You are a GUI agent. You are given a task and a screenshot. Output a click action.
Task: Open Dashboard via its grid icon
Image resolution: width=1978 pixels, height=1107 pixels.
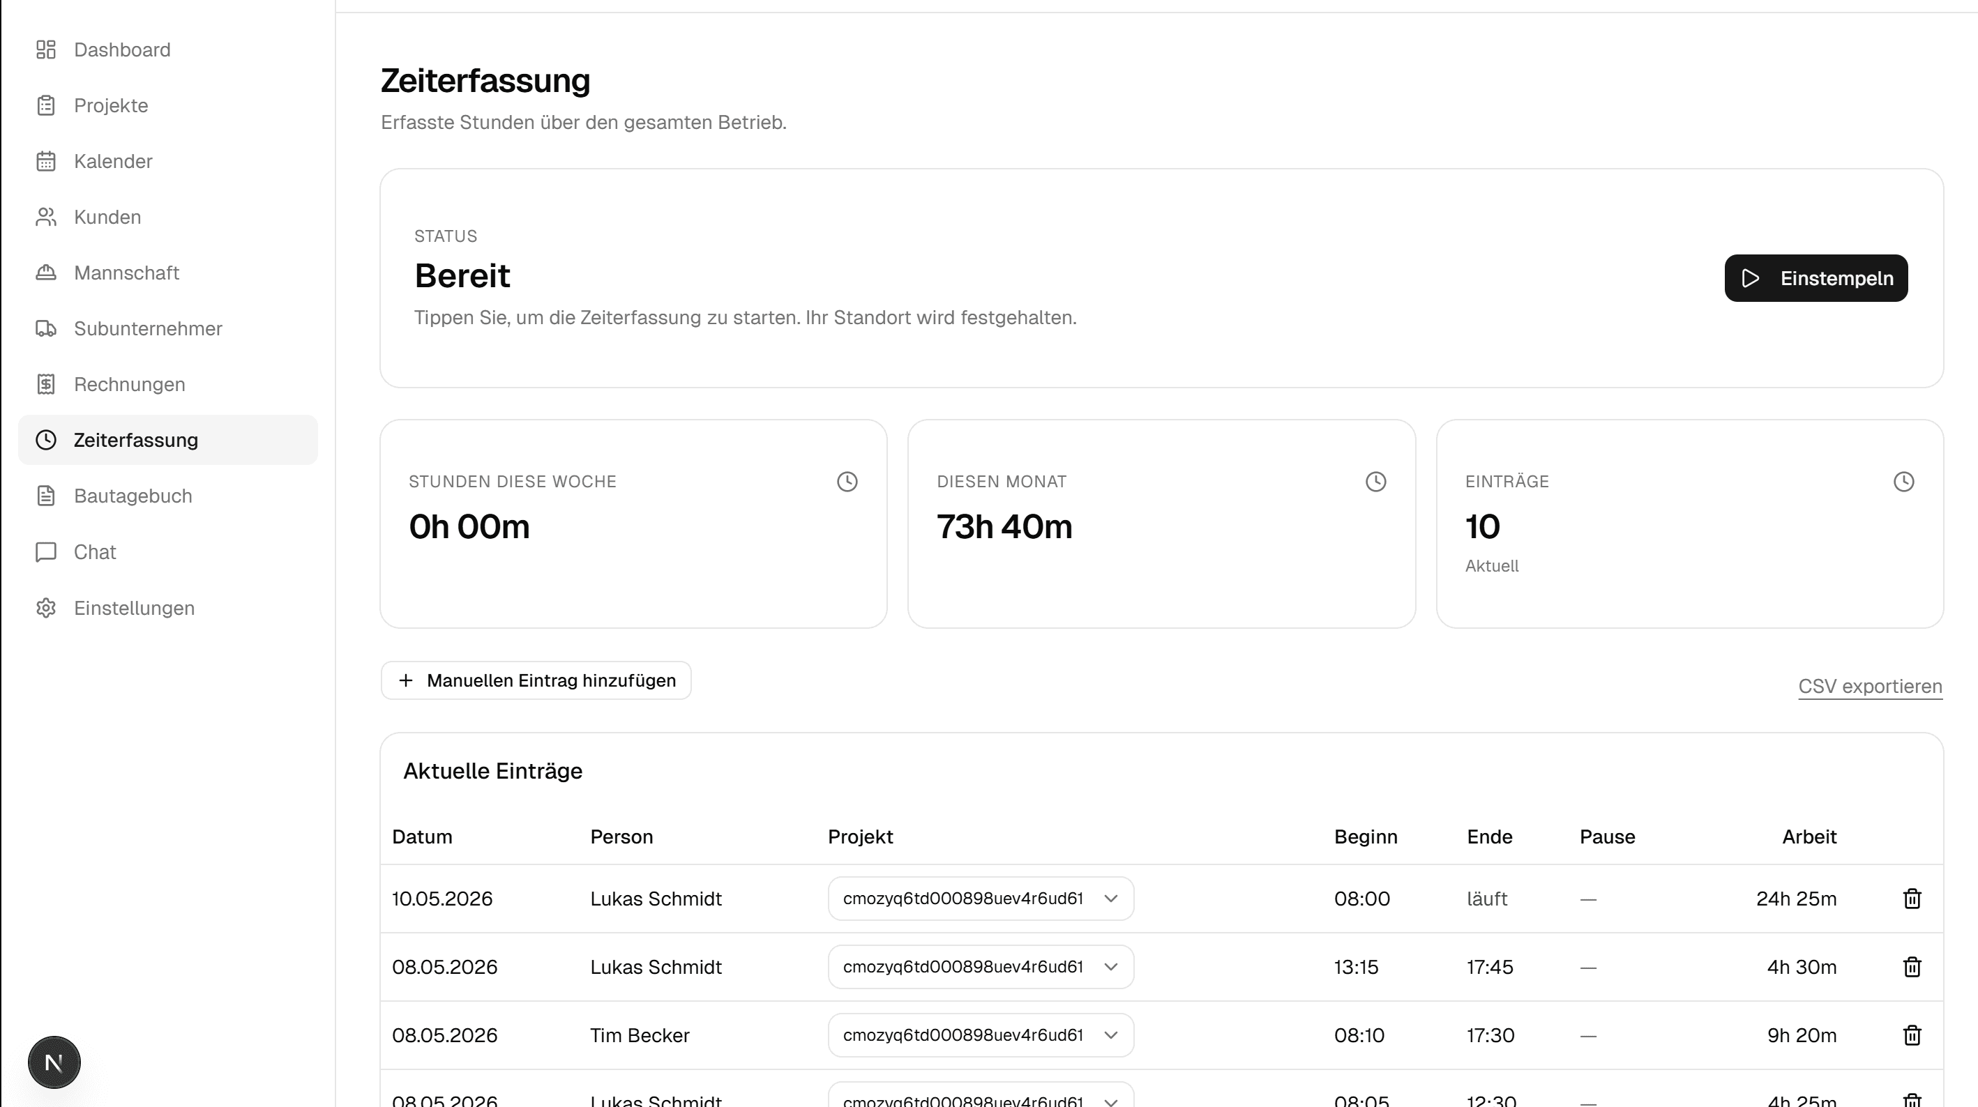[46, 50]
